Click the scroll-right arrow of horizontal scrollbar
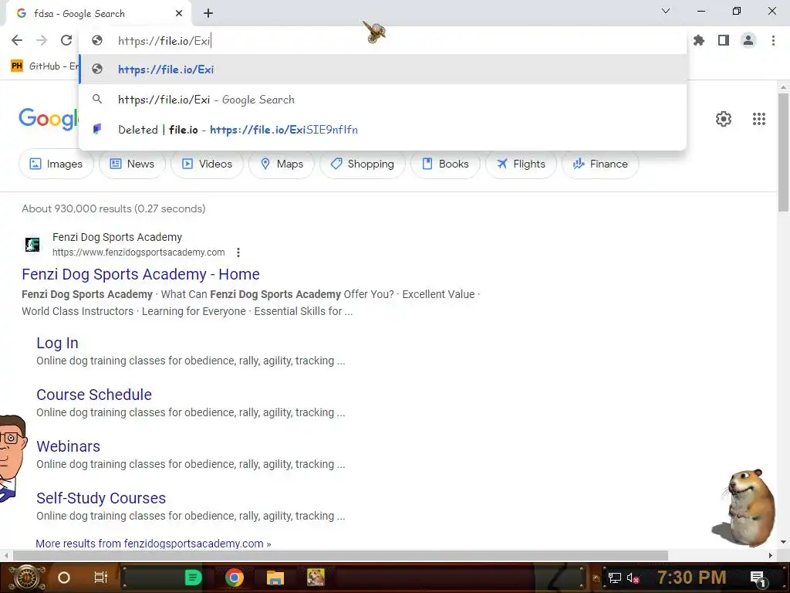Image resolution: width=790 pixels, height=593 pixels. pos(771,556)
